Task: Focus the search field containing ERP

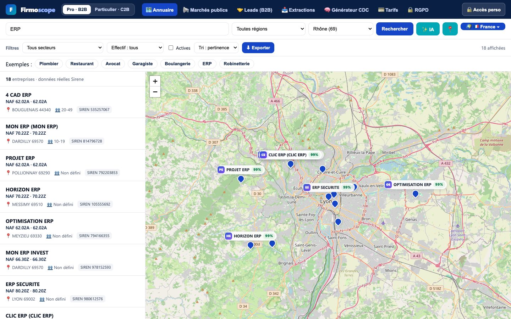Action: (117, 29)
